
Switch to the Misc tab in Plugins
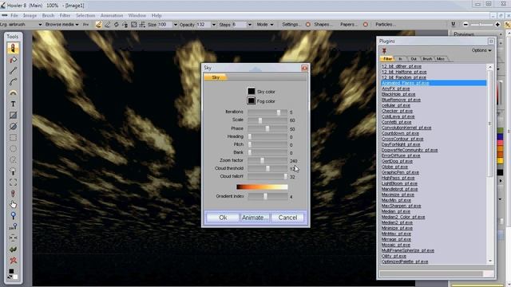click(441, 59)
